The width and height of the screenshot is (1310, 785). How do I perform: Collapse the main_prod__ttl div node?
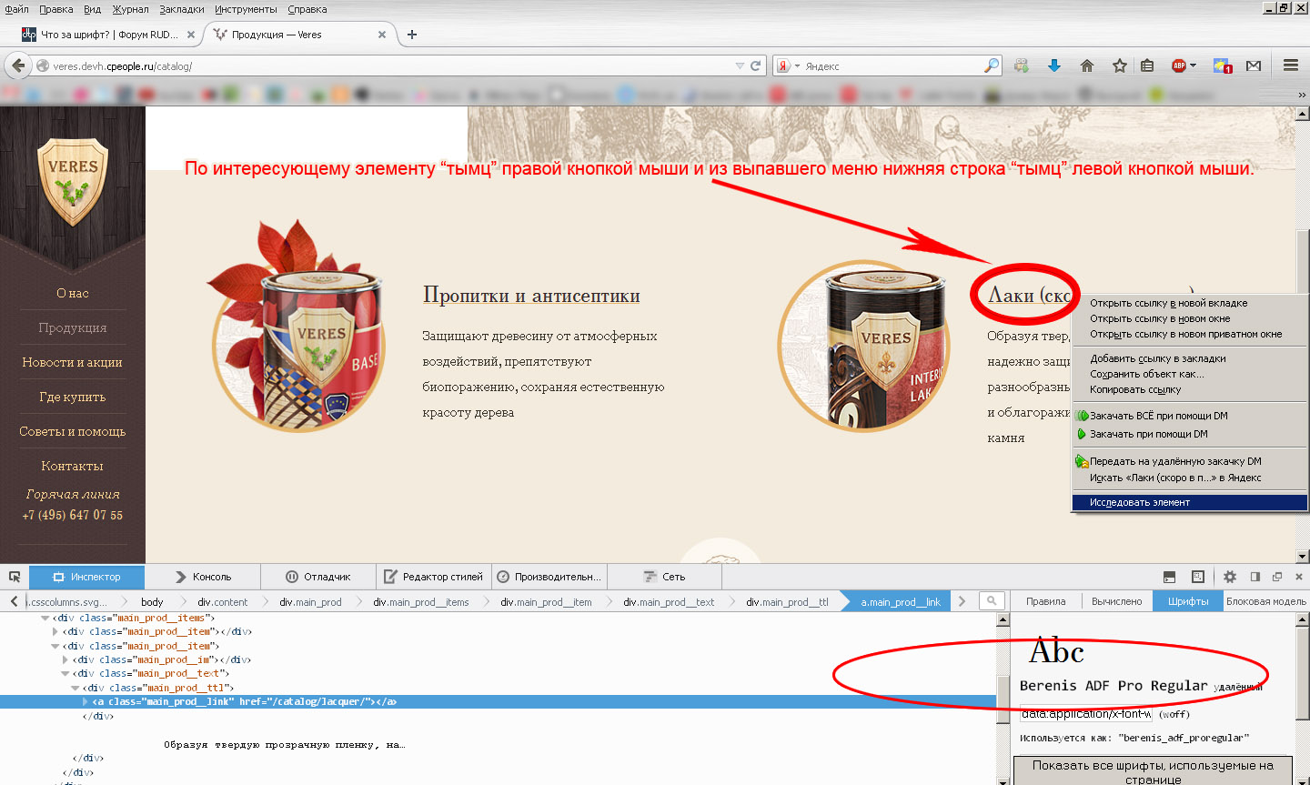click(76, 688)
